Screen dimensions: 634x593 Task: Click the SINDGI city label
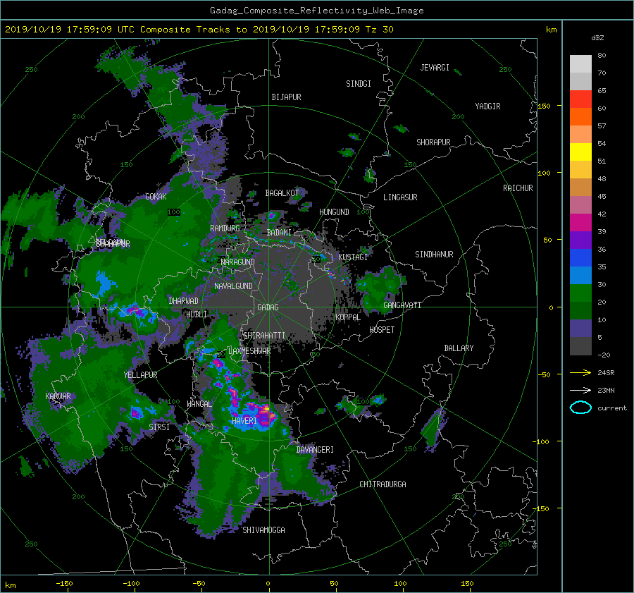359,84
